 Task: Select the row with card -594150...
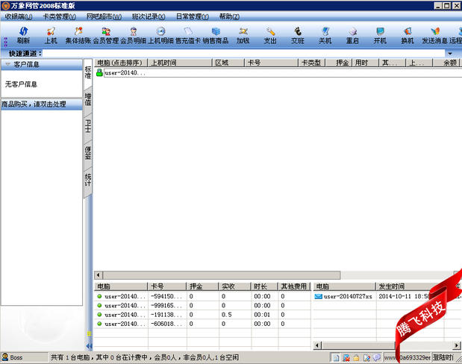(202, 296)
